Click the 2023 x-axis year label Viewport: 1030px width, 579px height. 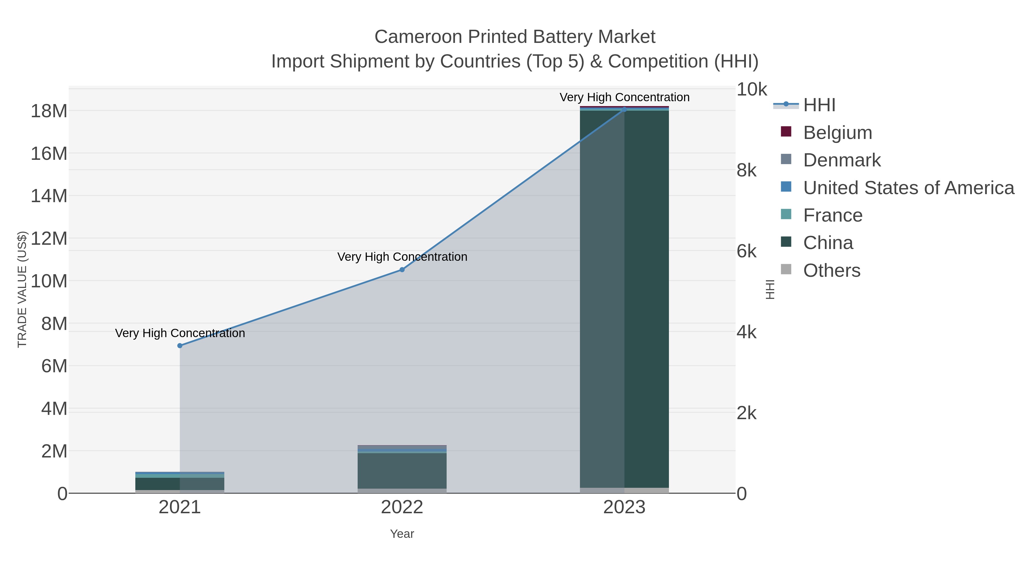[x=625, y=508]
